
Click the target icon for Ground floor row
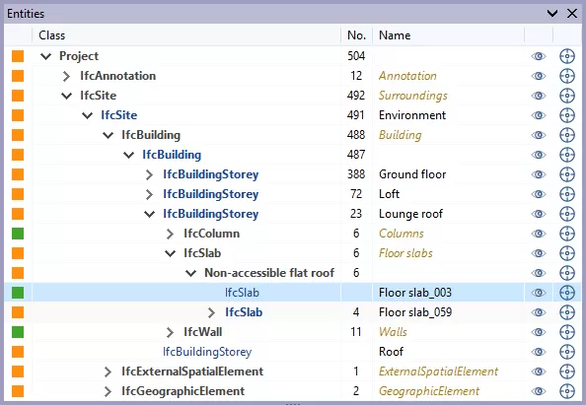pos(567,174)
